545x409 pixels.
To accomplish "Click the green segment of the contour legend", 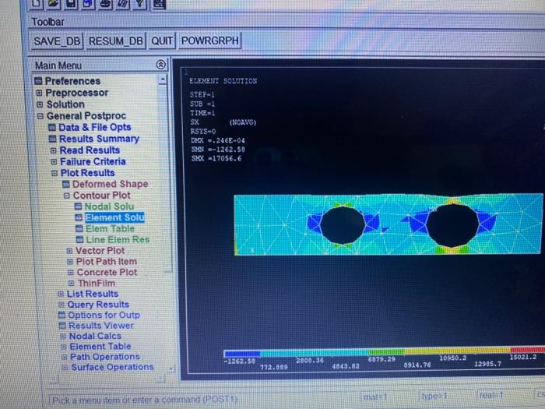I will [386, 352].
